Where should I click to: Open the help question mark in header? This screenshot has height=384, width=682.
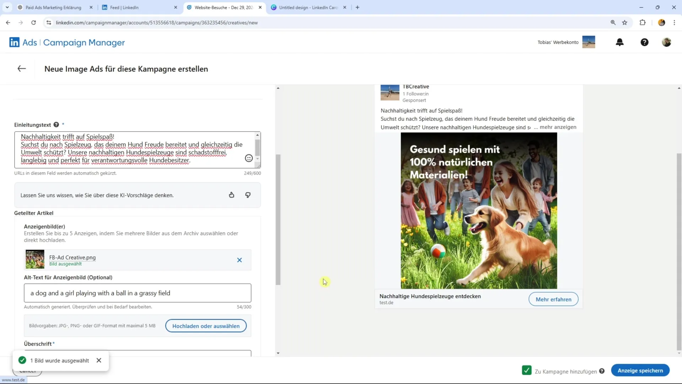(x=644, y=42)
